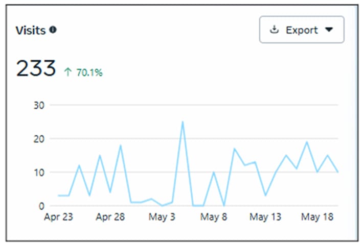Click the Visits heading text

click(x=31, y=30)
